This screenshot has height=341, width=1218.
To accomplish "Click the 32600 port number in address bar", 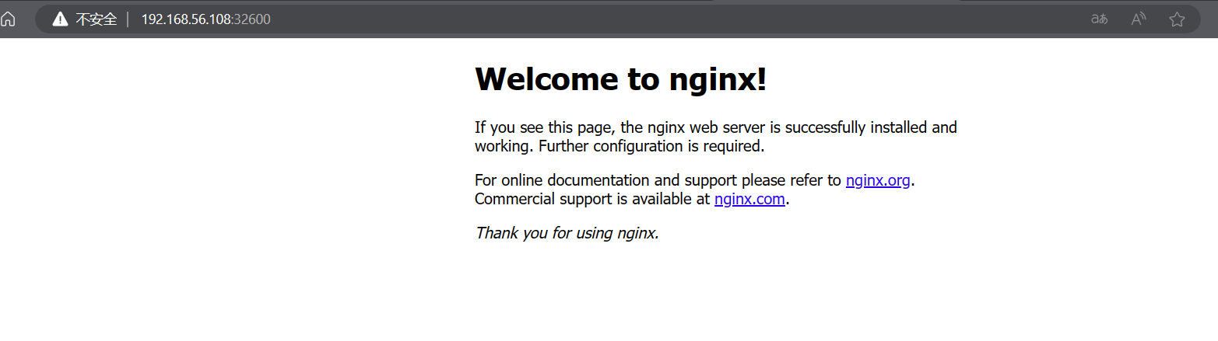I will pyautogui.click(x=253, y=19).
